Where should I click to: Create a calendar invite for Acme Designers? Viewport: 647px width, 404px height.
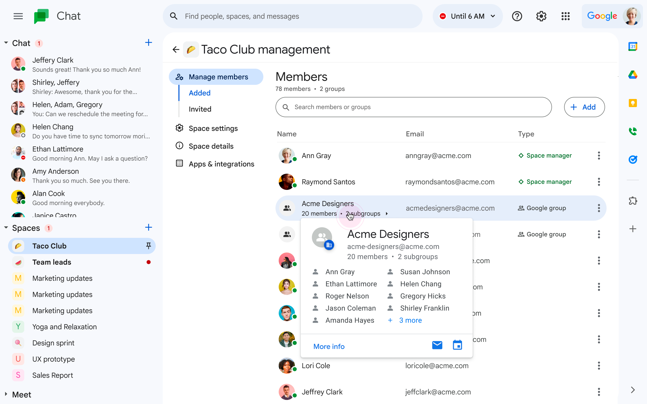pyautogui.click(x=457, y=345)
